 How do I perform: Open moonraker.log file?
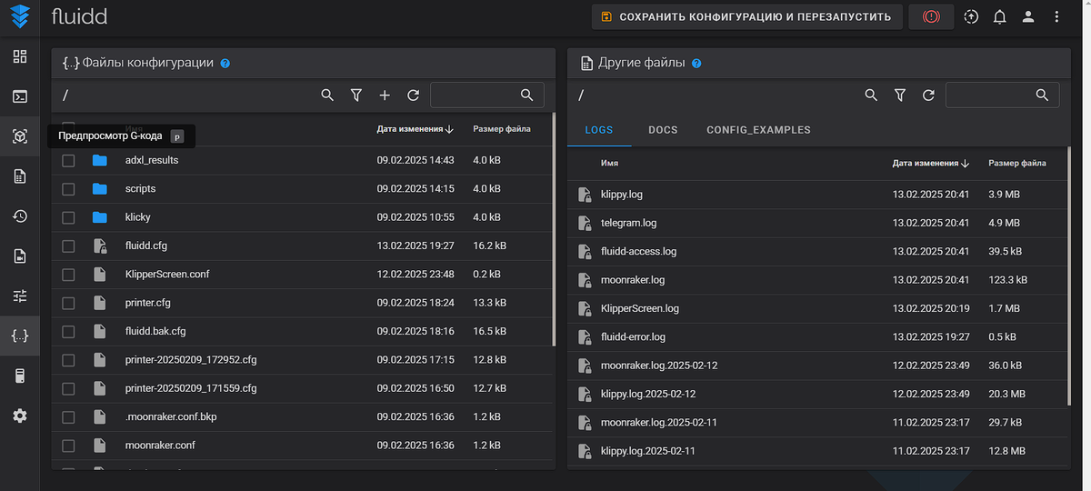point(633,280)
